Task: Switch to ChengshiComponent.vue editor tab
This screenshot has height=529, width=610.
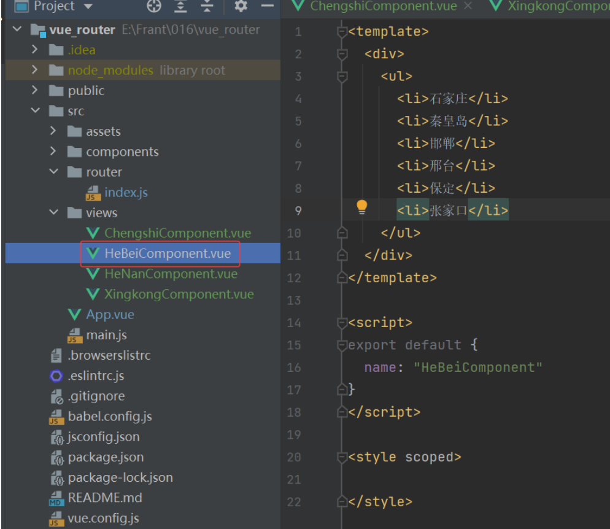Action: pyautogui.click(x=383, y=6)
